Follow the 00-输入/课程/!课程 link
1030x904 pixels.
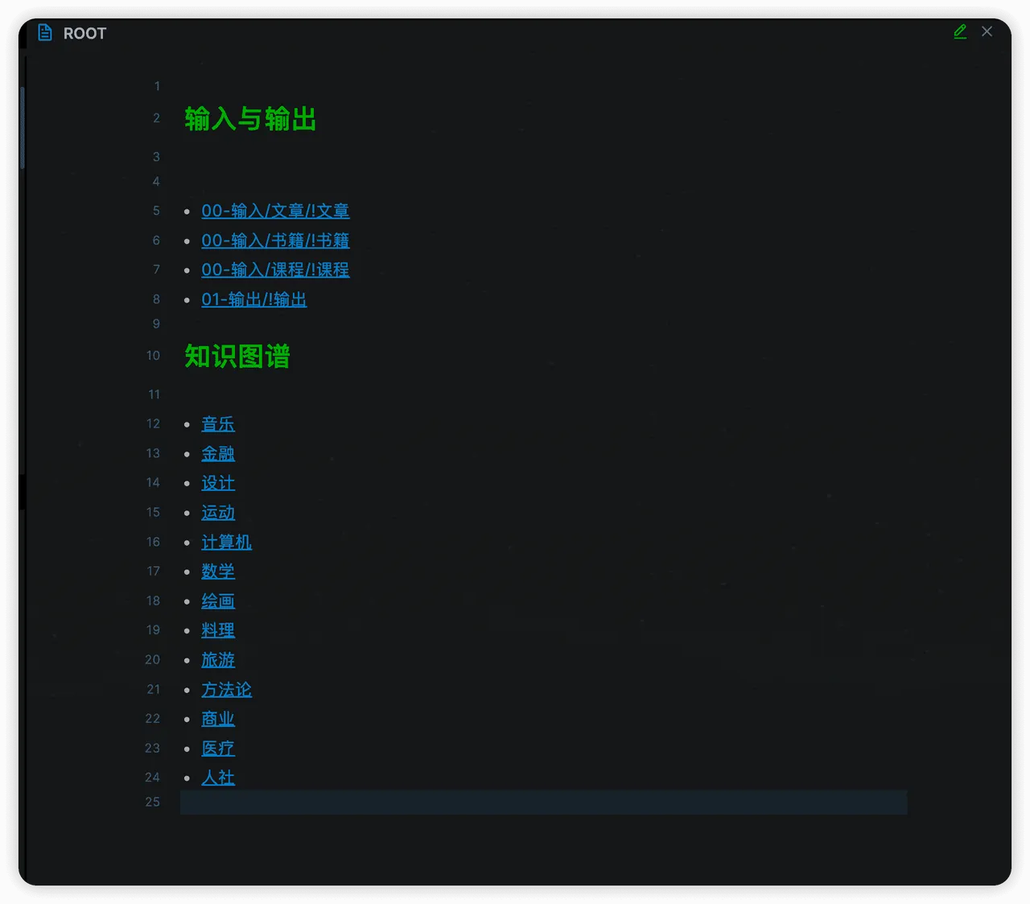click(x=275, y=270)
